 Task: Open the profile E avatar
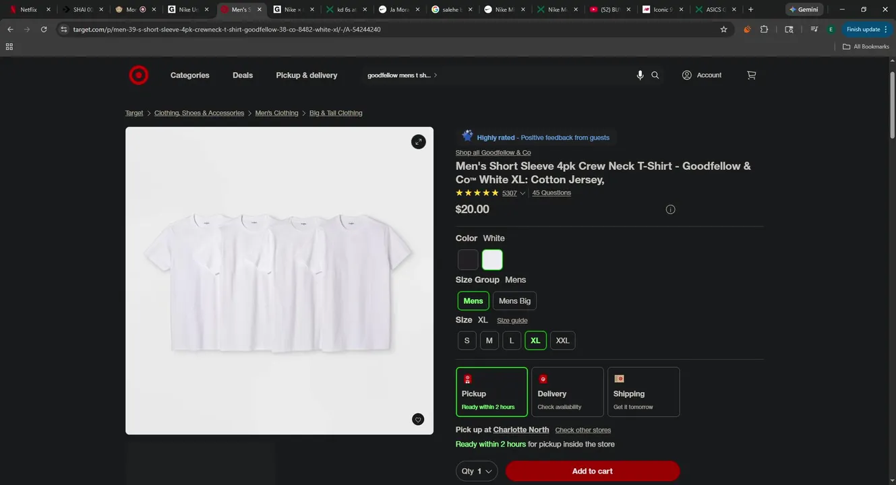[x=831, y=30]
